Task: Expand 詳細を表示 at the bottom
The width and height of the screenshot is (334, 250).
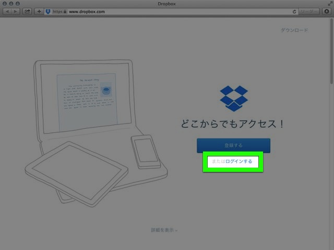Action: click(164, 230)
